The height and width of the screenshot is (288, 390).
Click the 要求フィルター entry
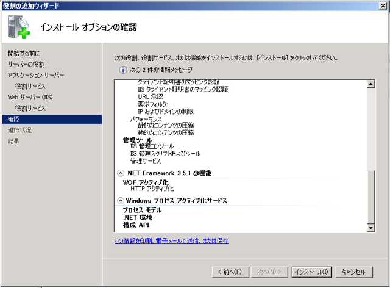[155, 104]
